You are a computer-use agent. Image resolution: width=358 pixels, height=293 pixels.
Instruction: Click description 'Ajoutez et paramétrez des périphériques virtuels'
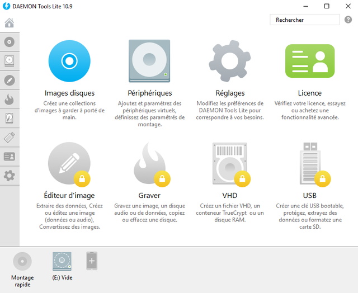point(150,114)
